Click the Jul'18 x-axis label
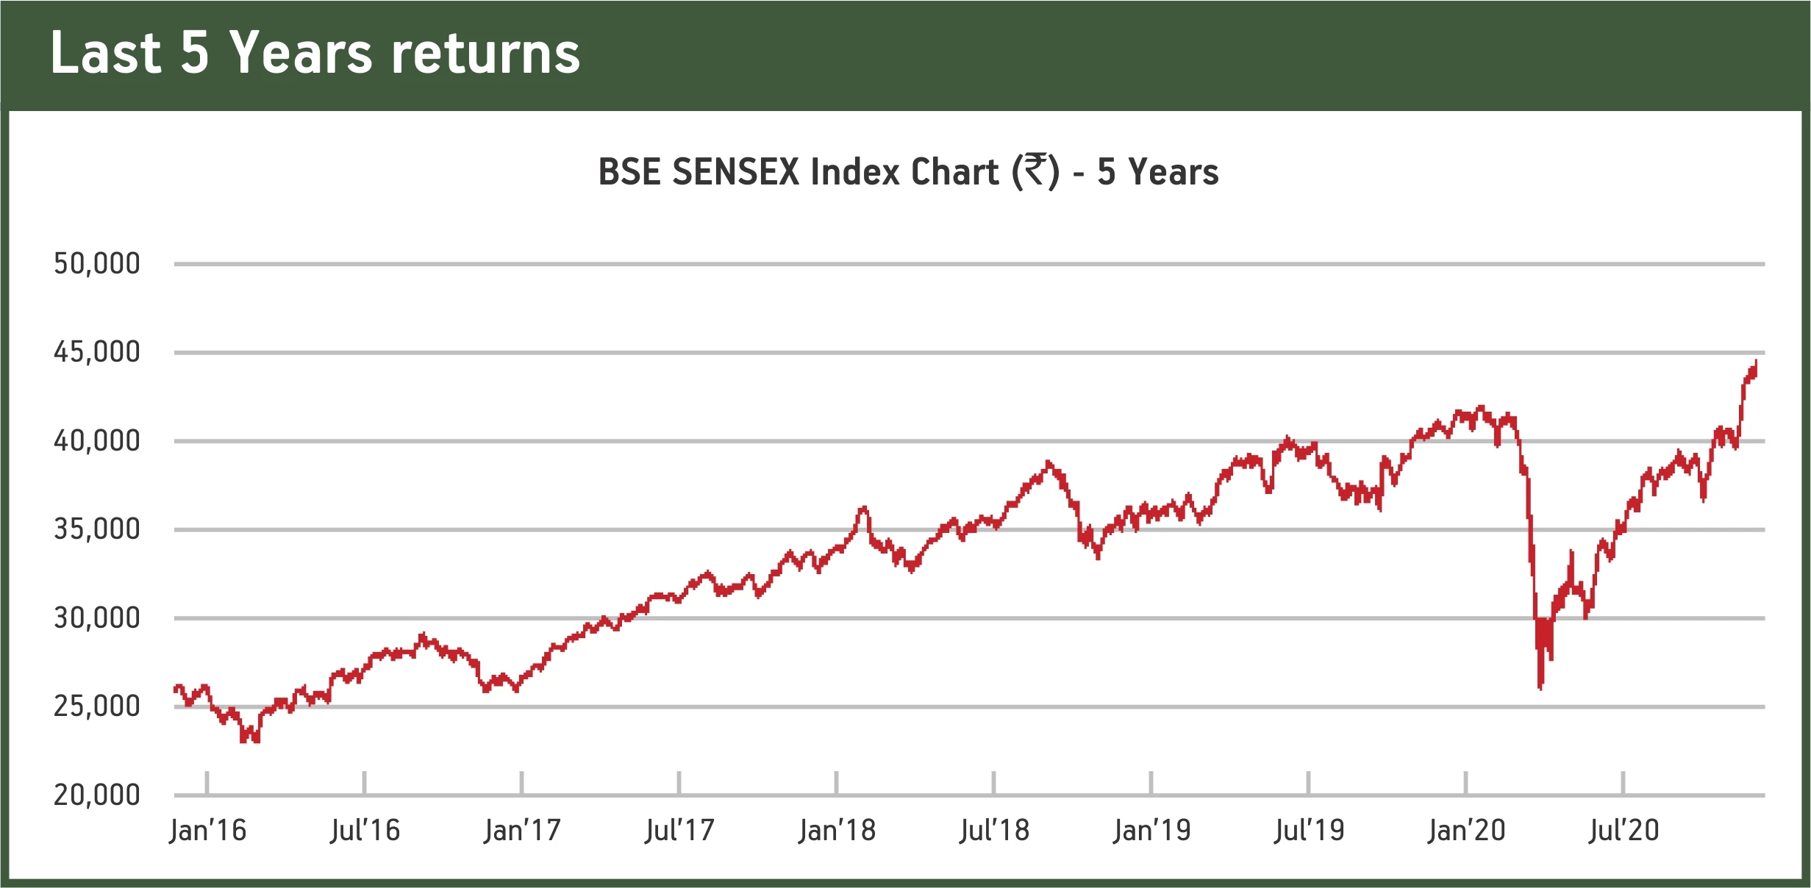The width and height of the screenshot is (1811, 888). [x=994, y=831]
